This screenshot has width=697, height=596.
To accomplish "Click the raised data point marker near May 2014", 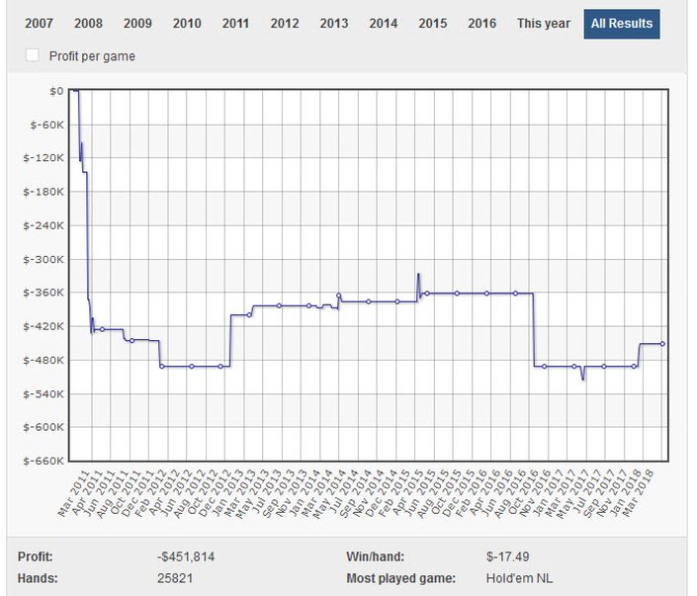I will pos(338,295).
